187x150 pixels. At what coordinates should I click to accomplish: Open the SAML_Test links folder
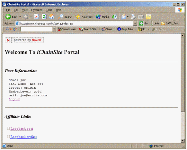point(170,23)
